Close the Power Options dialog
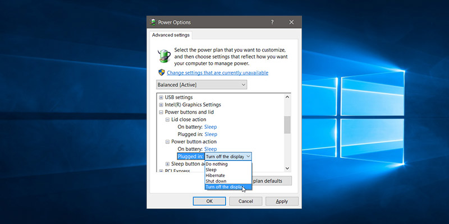449x224 pixels. 291,22
